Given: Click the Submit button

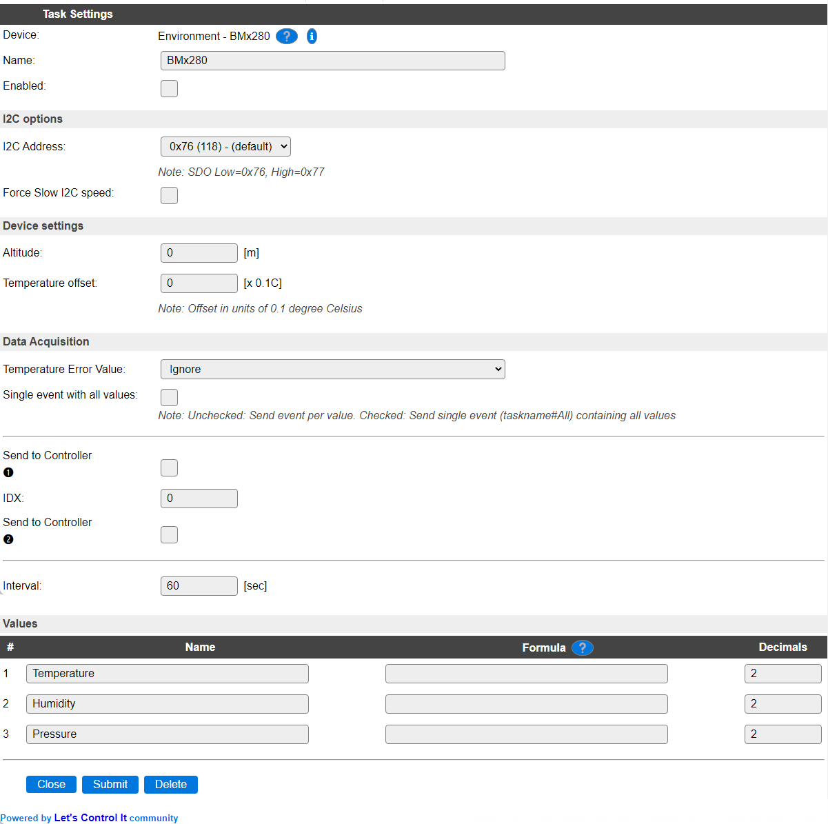Looking at the screenshot, I should (110, 785).
